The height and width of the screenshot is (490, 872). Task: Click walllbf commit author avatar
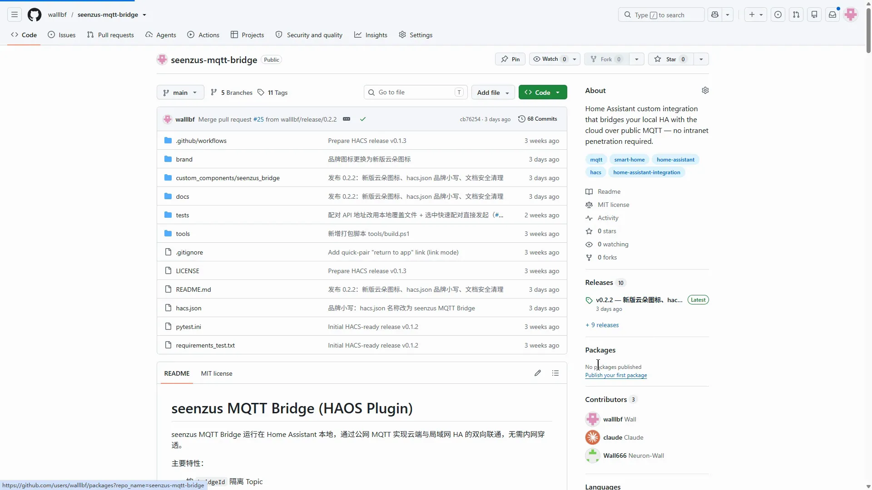[168, 119]
